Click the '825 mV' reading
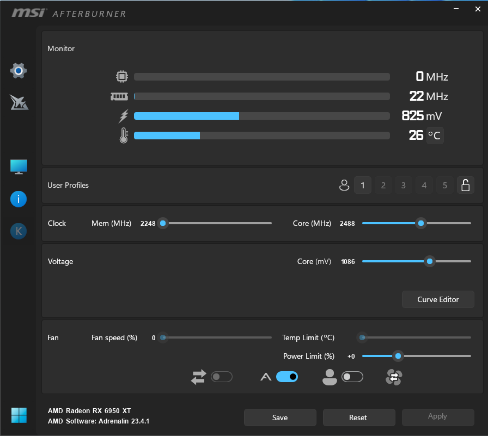This screenshot has height=436, width=488. coord(422,116)
